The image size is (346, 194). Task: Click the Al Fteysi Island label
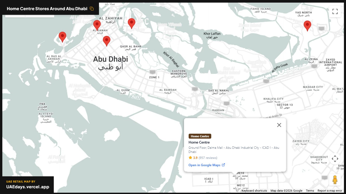[46, 118]
